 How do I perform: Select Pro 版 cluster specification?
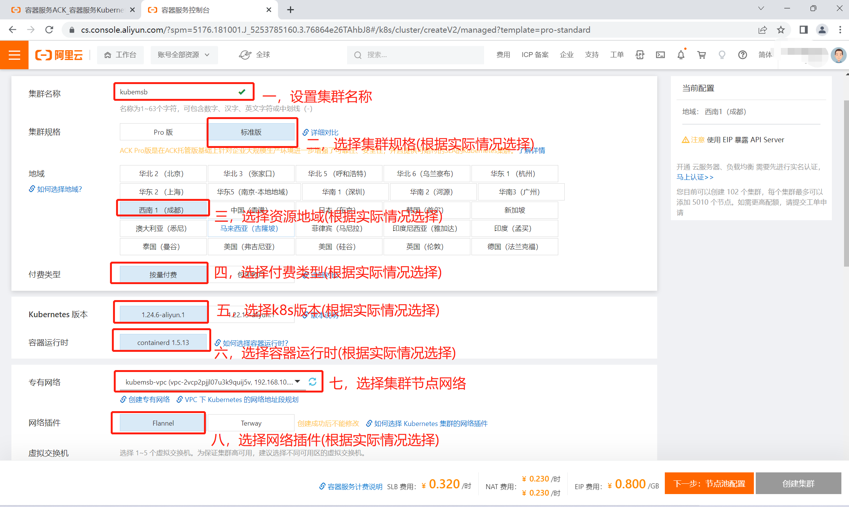click(x=163, y=132)
